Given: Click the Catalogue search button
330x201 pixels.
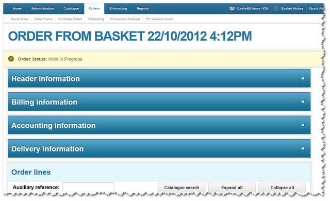Looking at the screenshot, I should tap(181, 187).
